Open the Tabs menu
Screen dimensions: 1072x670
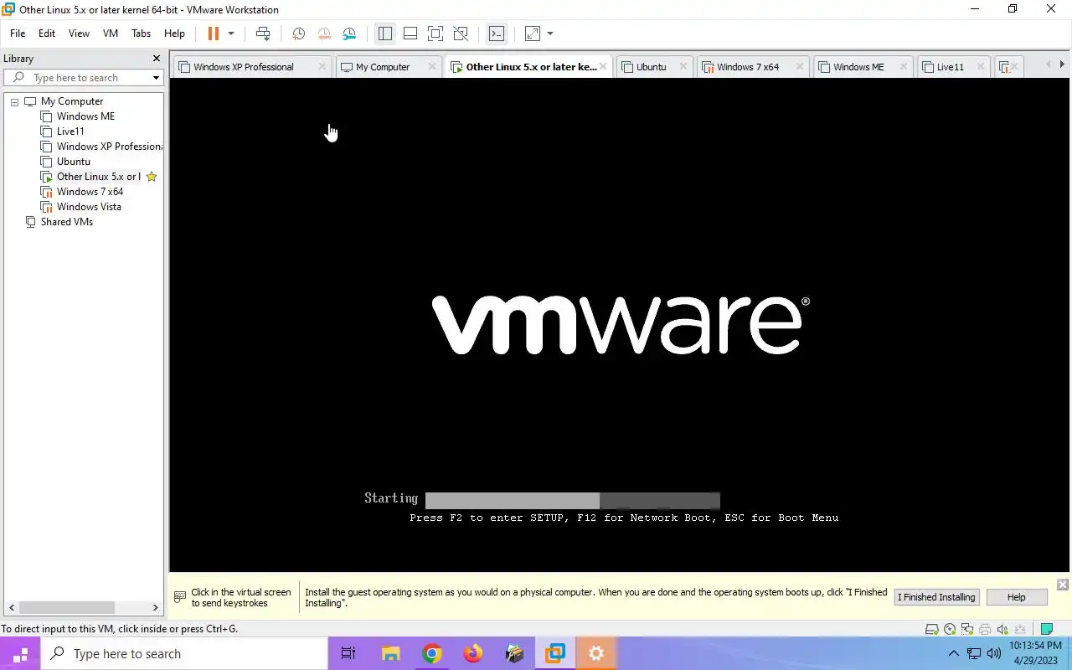click(x=142, y=33)
